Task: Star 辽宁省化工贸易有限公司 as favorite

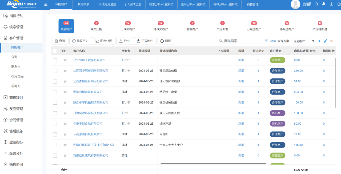Action: [x=65, y=60]
